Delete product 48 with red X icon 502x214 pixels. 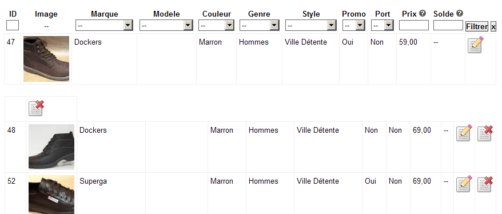(x=485, y=133)
